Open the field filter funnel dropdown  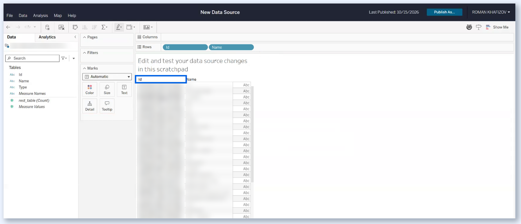64,58
